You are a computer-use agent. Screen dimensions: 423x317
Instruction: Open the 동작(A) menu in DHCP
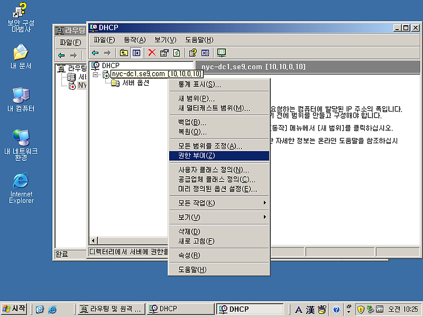pyautogui.click(x=135, y=40)
